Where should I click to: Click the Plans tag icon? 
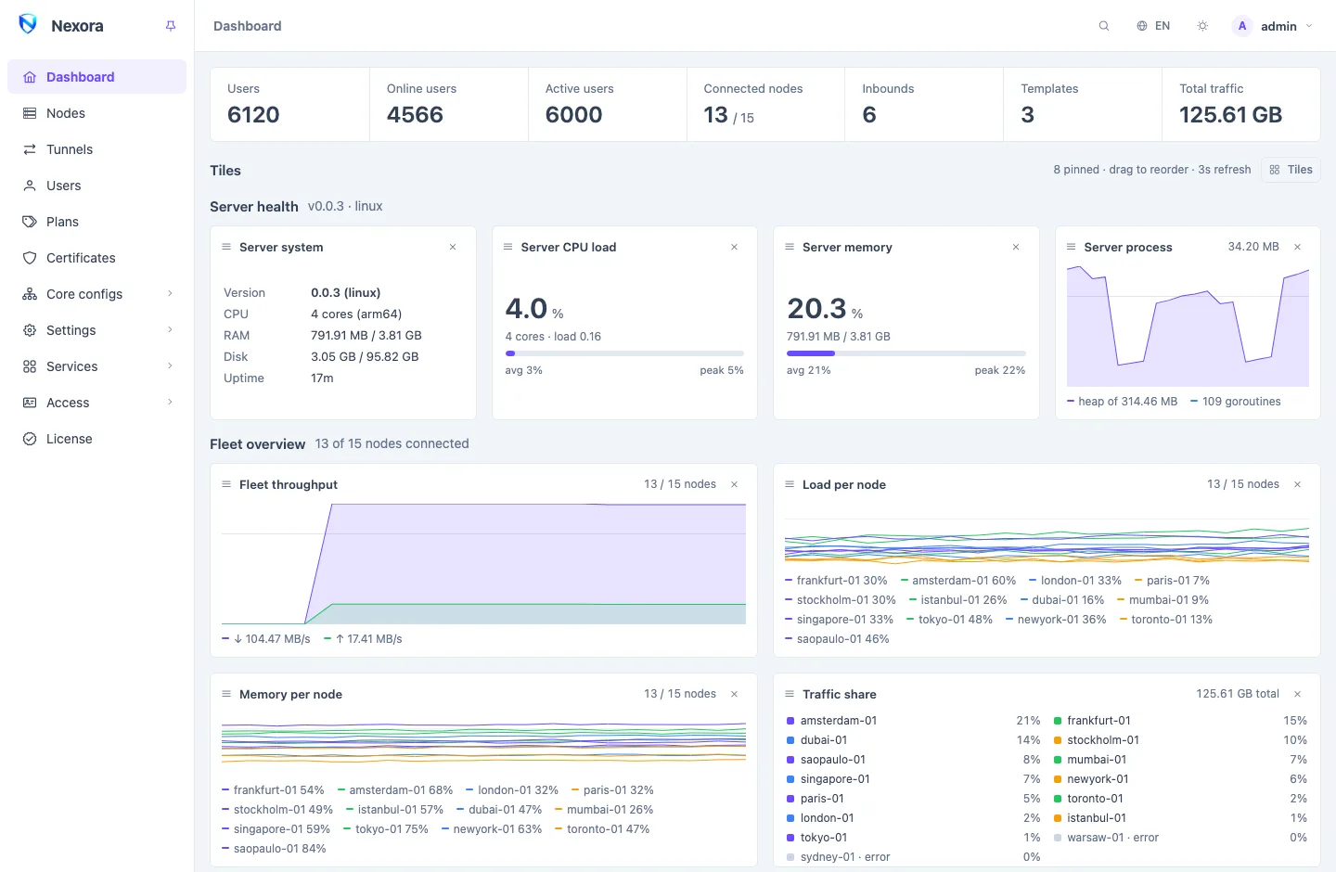30,222
